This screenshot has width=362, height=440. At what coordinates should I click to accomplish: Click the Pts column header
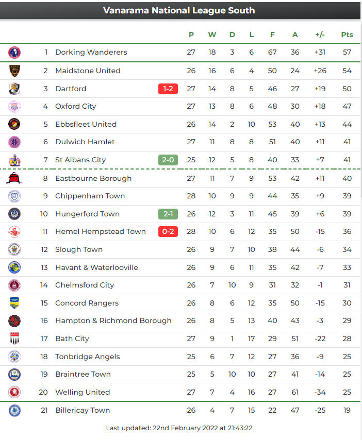pos(347,35)
